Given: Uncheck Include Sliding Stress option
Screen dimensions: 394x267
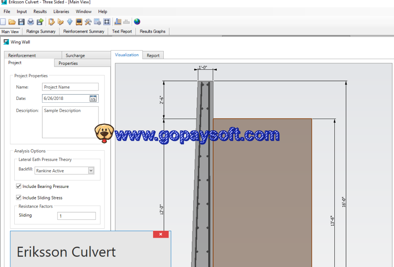Looking at the screenshot, I should pyautogui.click(x=18, y=198).
